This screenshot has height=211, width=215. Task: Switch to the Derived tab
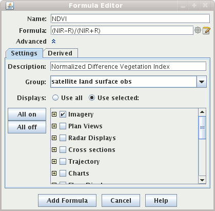pos(60,53)
